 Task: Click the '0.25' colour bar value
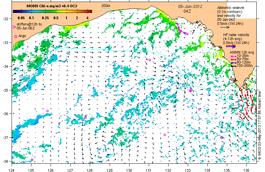(45, 18)
